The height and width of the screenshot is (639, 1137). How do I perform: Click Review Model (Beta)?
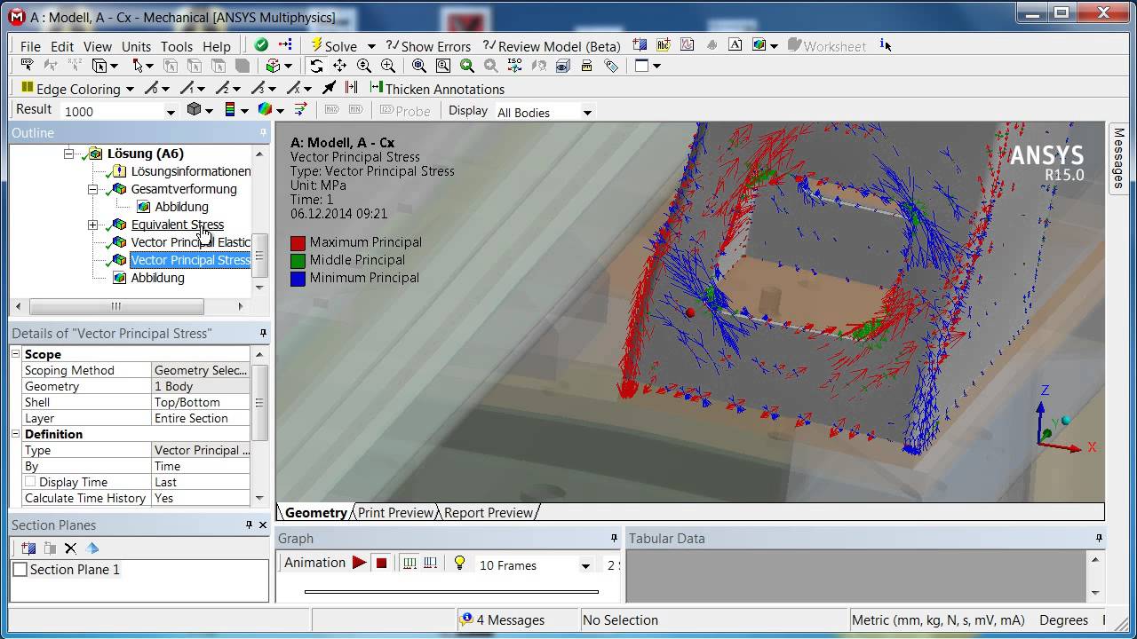pyautogui.click(x=552, y=46)
